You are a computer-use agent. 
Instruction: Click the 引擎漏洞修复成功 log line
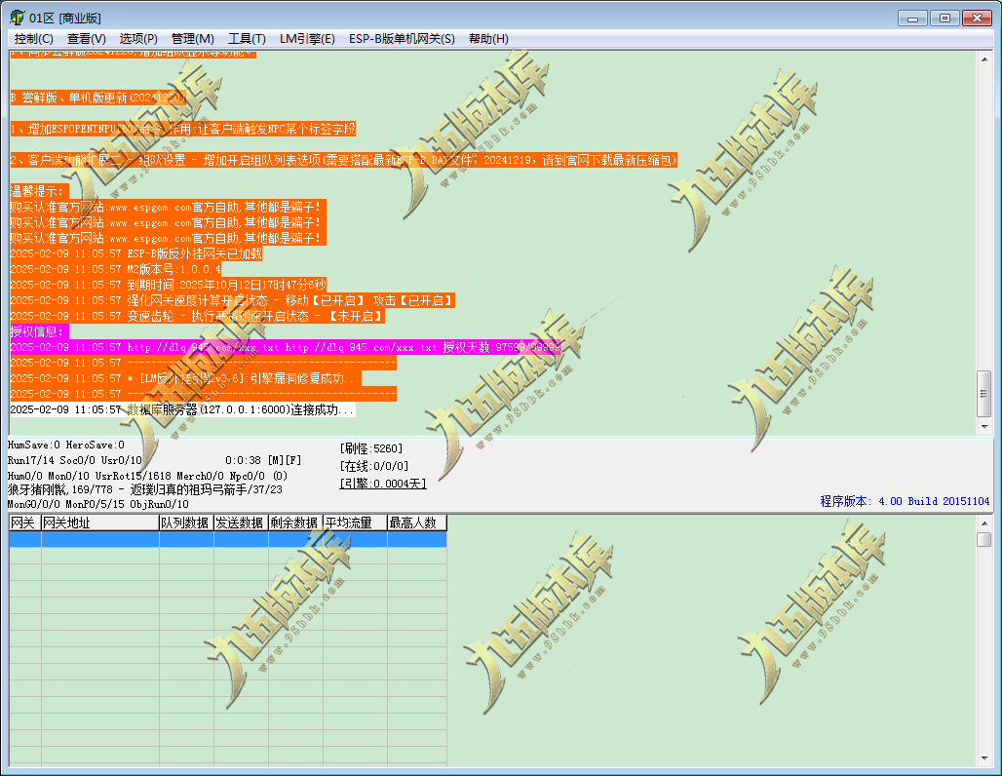coord(185,378)
